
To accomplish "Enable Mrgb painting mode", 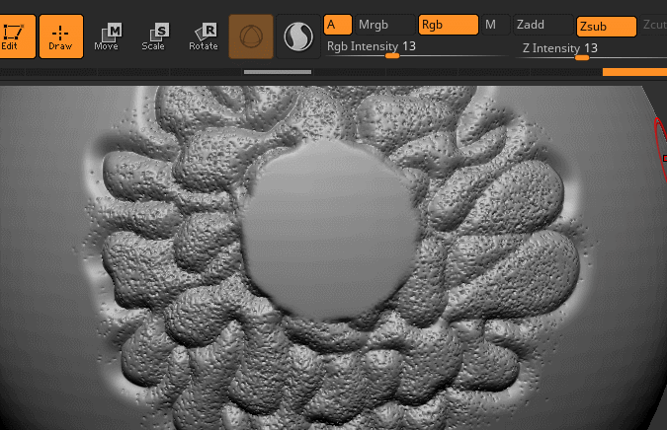I will (385, 25).
